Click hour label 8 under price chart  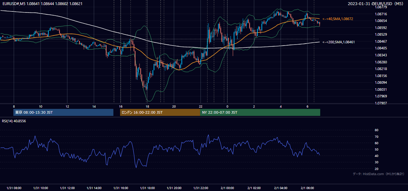(14, 106)
